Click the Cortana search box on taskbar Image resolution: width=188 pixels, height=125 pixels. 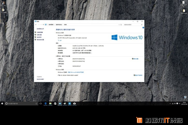tap(21, 104)
